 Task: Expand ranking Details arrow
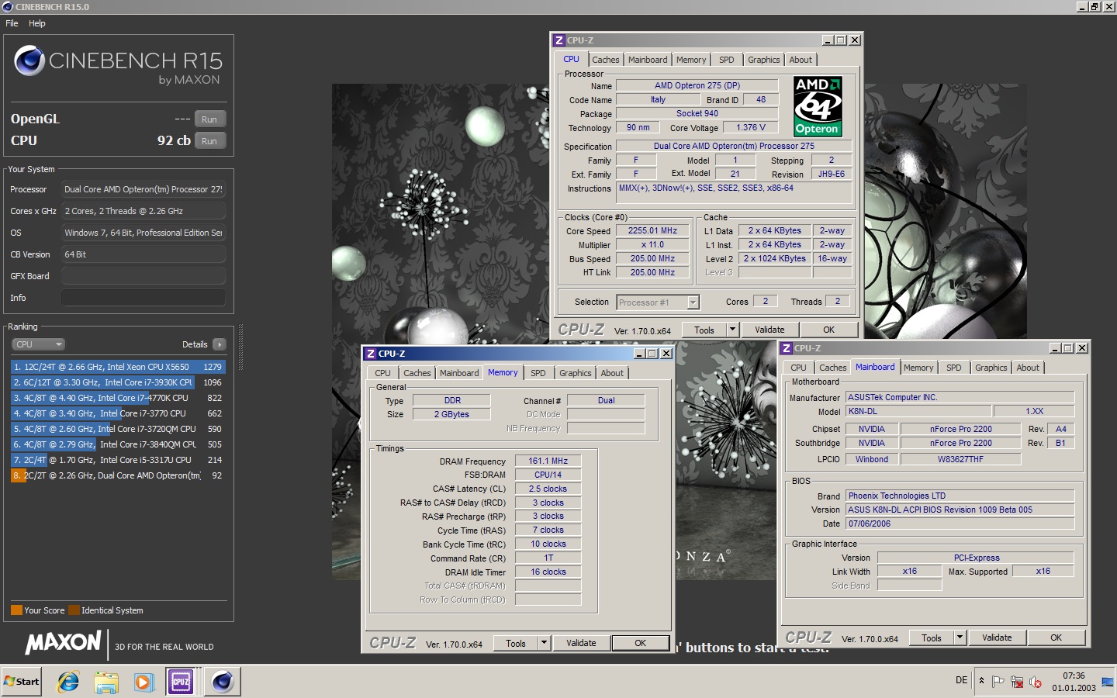pyautogui.click(x=220, y=344)
